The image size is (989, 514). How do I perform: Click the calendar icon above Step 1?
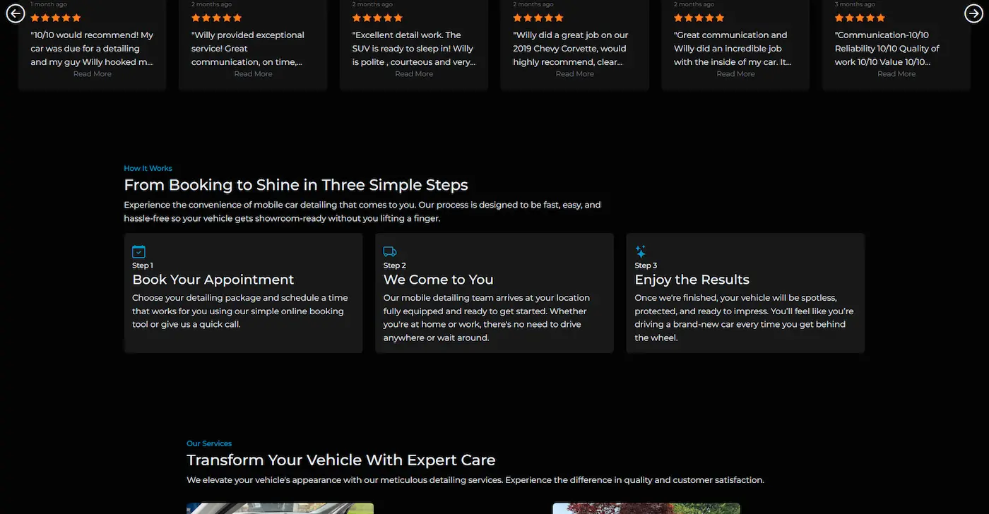138,251
